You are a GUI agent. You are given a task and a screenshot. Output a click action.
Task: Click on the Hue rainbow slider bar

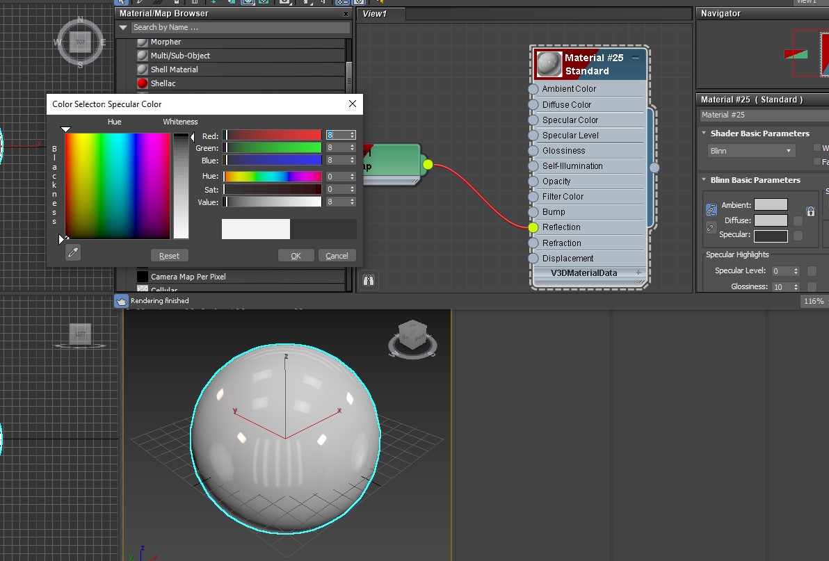[273, 177]
